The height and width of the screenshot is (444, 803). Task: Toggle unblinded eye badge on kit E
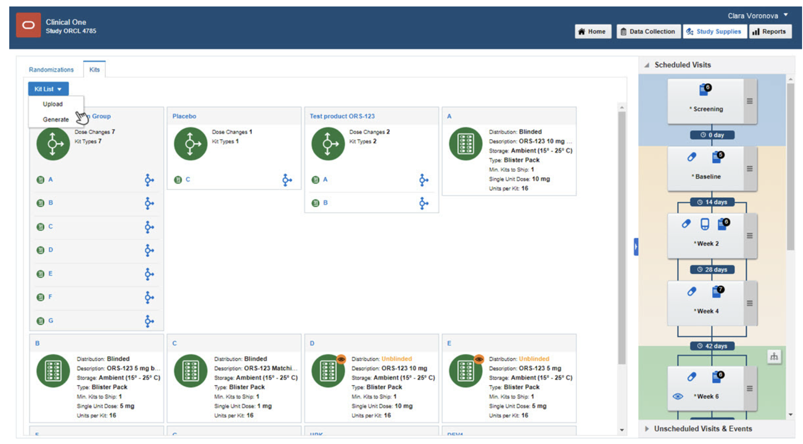[479, 359]
